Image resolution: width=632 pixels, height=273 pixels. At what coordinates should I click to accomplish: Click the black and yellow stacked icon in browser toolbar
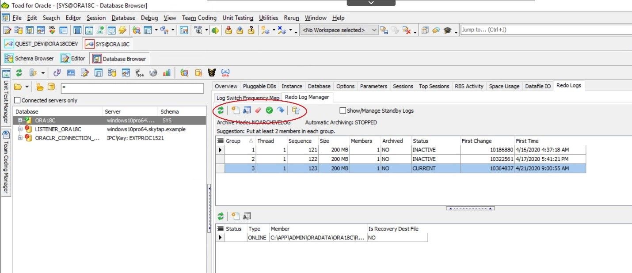pyautogui.click(x=212, y=73)
